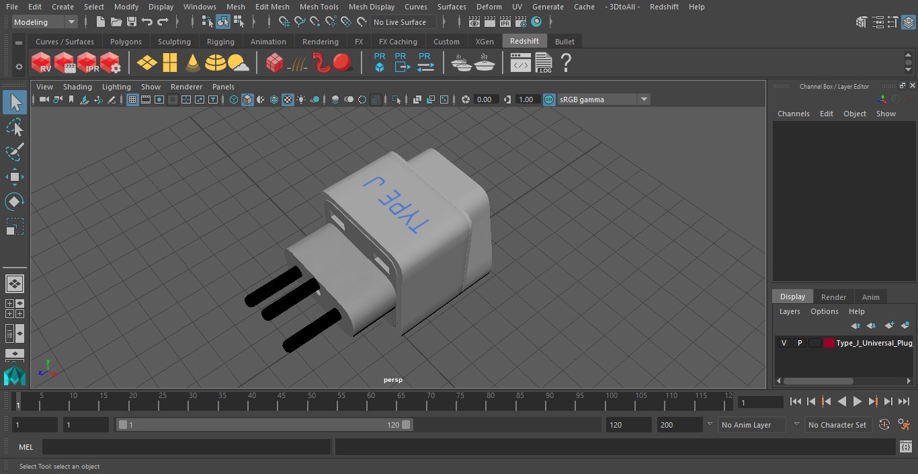Open the No Character Set dropdown

point(838,425)
